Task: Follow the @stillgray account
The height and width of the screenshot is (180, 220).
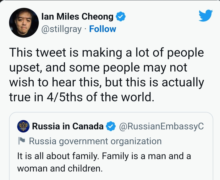Action: tap(102, 29)
